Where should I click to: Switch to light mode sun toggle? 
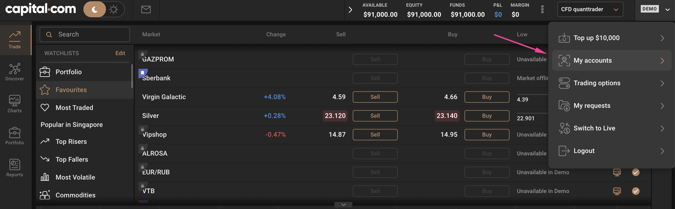pyautogui.click(x=113, y=9)
